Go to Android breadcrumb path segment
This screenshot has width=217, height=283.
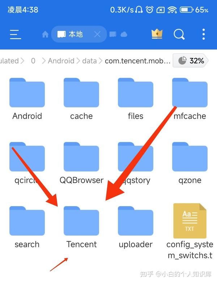point(61,61)
